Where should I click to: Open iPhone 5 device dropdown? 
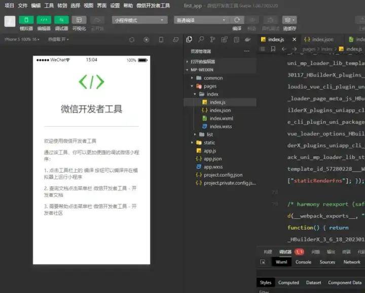(22, 40)
